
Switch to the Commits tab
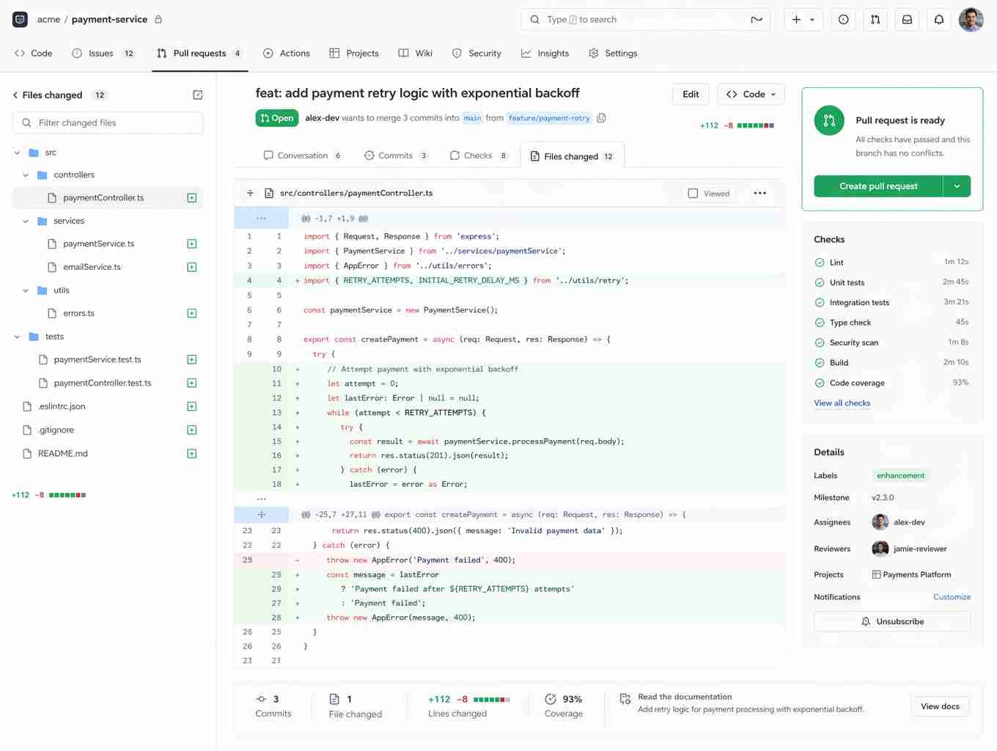pyautogui.click(x=396, y=156)
